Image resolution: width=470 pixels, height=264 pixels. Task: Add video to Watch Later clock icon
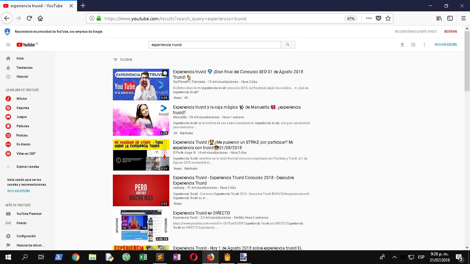click(x=165, y=73)
